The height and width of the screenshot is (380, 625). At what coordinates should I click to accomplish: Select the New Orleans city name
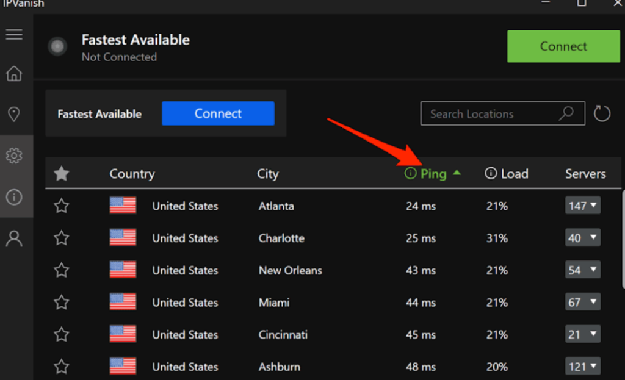tap(290, 270)
